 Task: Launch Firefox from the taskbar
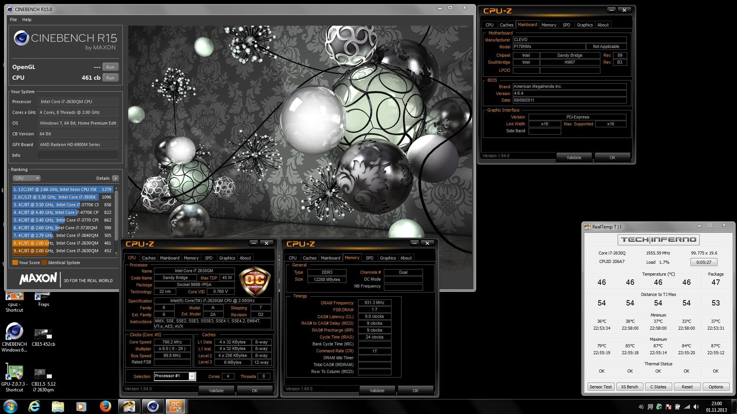pos(105,406)
